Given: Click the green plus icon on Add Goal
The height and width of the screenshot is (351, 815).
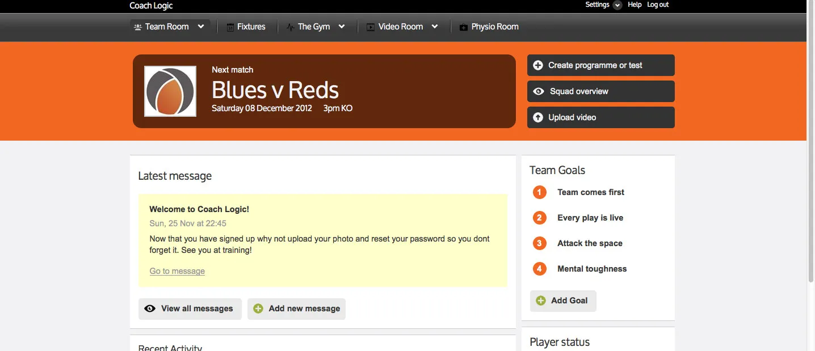Looking at the screenshot, I should 541,301.
